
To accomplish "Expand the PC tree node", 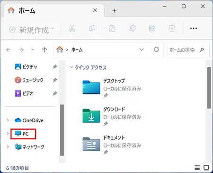I will coord(8,134).
